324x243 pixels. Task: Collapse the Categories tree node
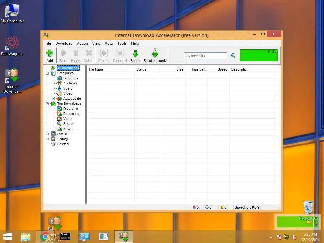point(47,73)
